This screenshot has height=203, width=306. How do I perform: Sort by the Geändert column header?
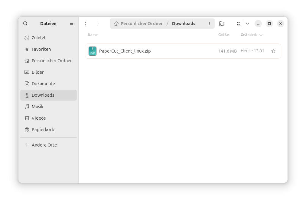[249, 35]
